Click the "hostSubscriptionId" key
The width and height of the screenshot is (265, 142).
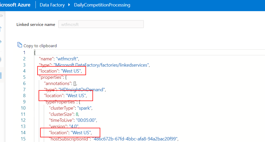[69, 139]
